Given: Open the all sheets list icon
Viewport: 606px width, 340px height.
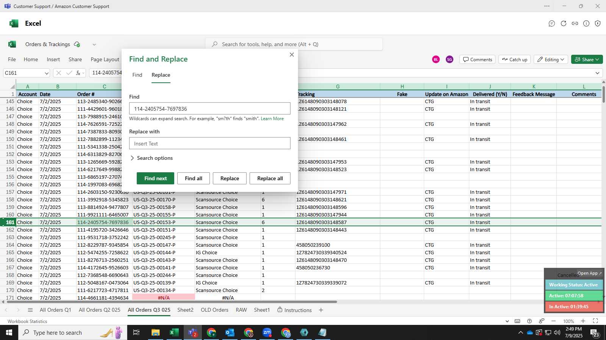Looking at the screenshot, I should [x=30, y=310].
